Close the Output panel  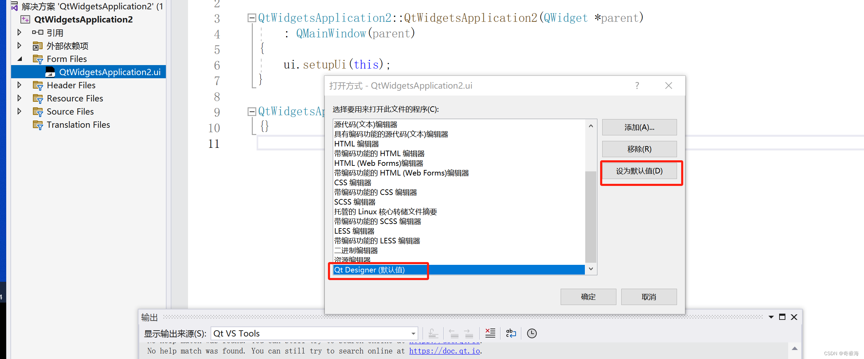pyautogui.click(x=794, y=317)
